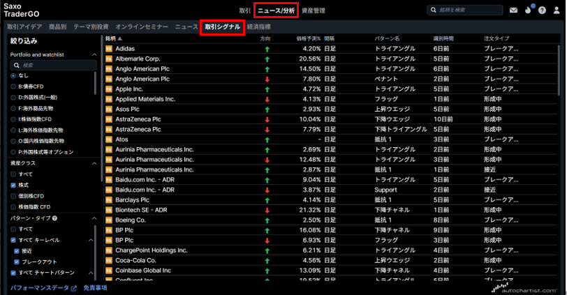Click the EQ icon beside Atos

tap(108, 139)
